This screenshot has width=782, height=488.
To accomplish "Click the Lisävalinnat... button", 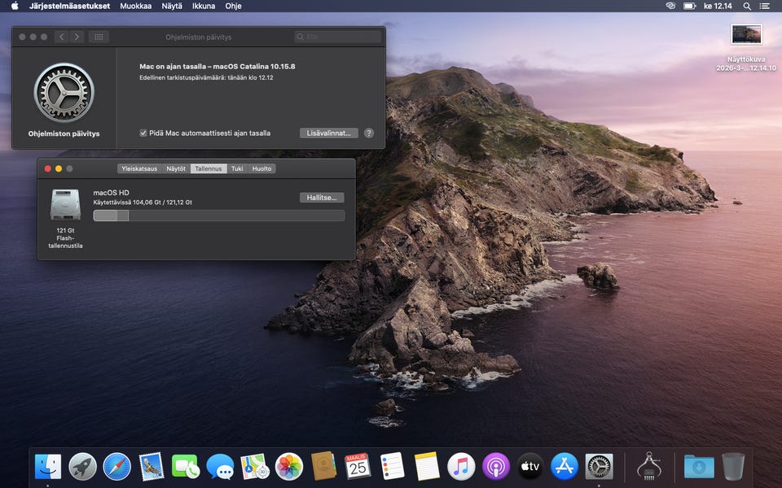I will [328, 133].
